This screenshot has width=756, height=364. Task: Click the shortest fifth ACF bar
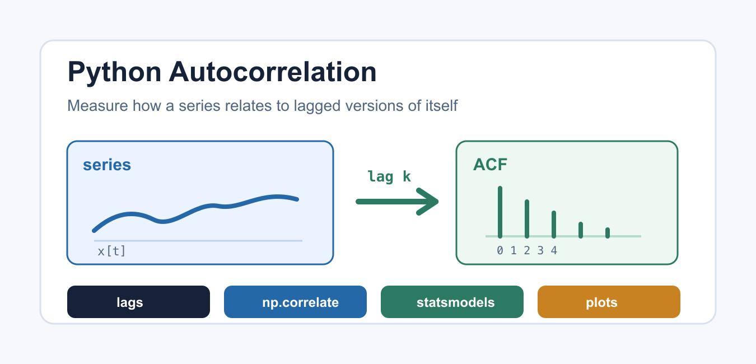pyautogui.click(x=608, y=232)
